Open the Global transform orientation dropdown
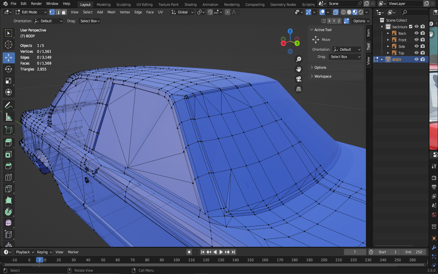The width and height of the screenshot is (438, 274). (x=182, y=12)
